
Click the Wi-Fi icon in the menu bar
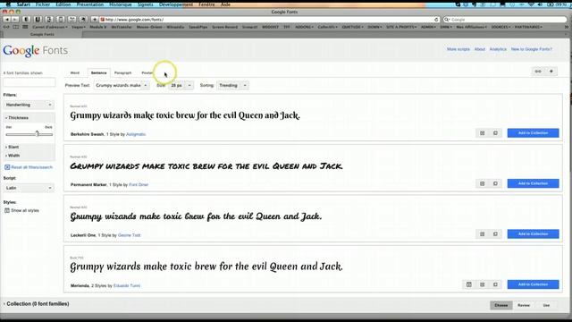tap(531, 4)
